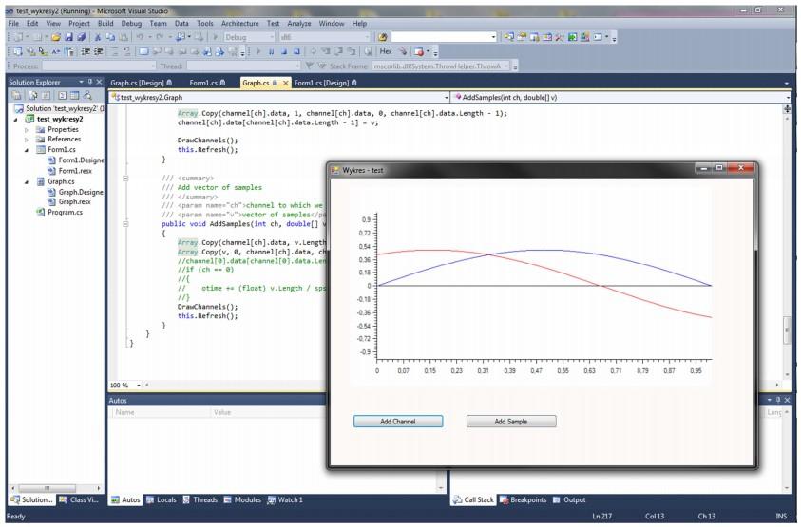Click the Toolbox wrench icon in the toolbar
The height and width of the screenshot is (527, 801).
pyautogui.click(x=560, y=37)
